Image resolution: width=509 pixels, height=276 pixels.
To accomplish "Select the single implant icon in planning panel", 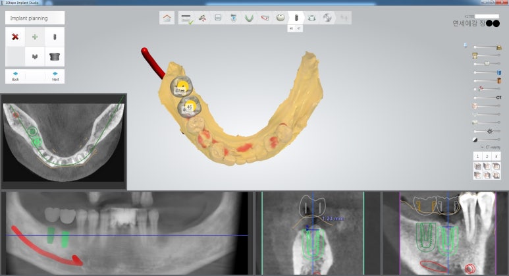I will (55, 37).
